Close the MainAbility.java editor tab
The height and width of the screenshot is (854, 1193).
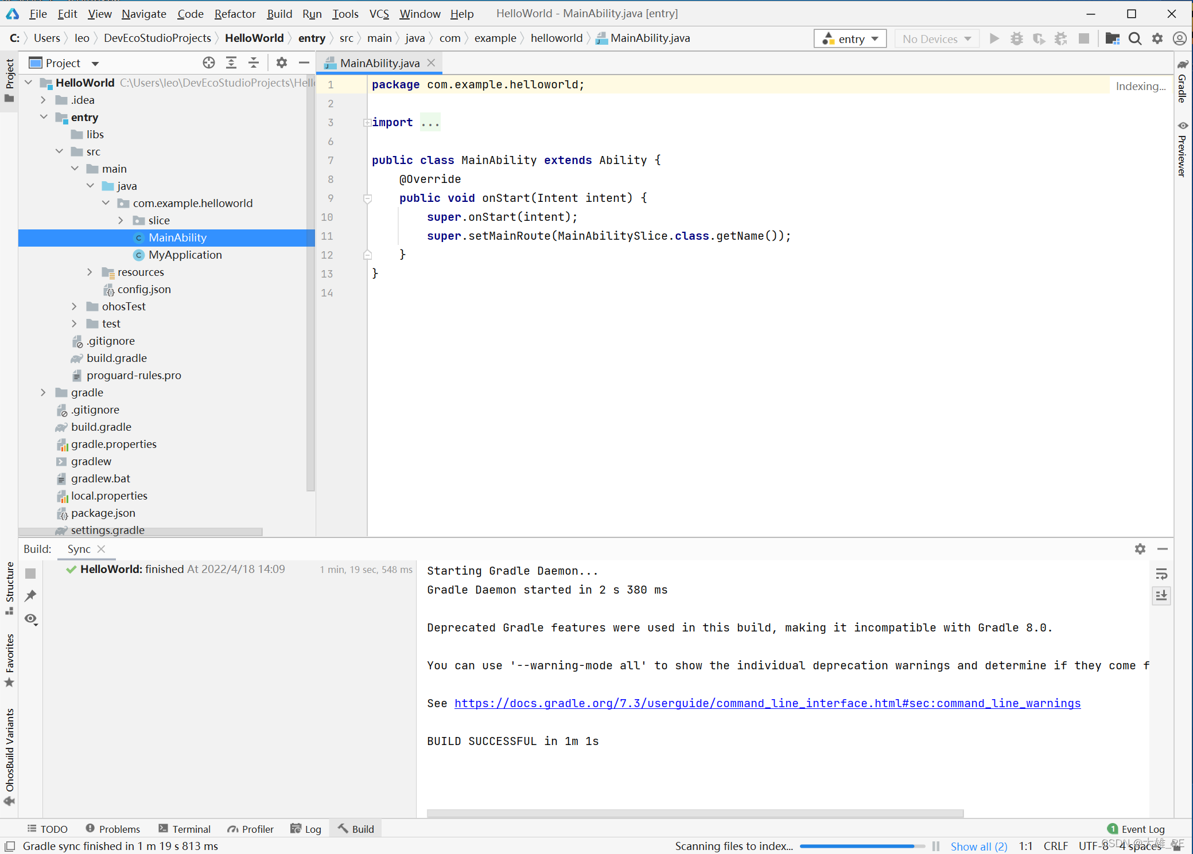432,63
